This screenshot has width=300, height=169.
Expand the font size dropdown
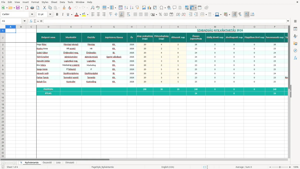(50, 15)
